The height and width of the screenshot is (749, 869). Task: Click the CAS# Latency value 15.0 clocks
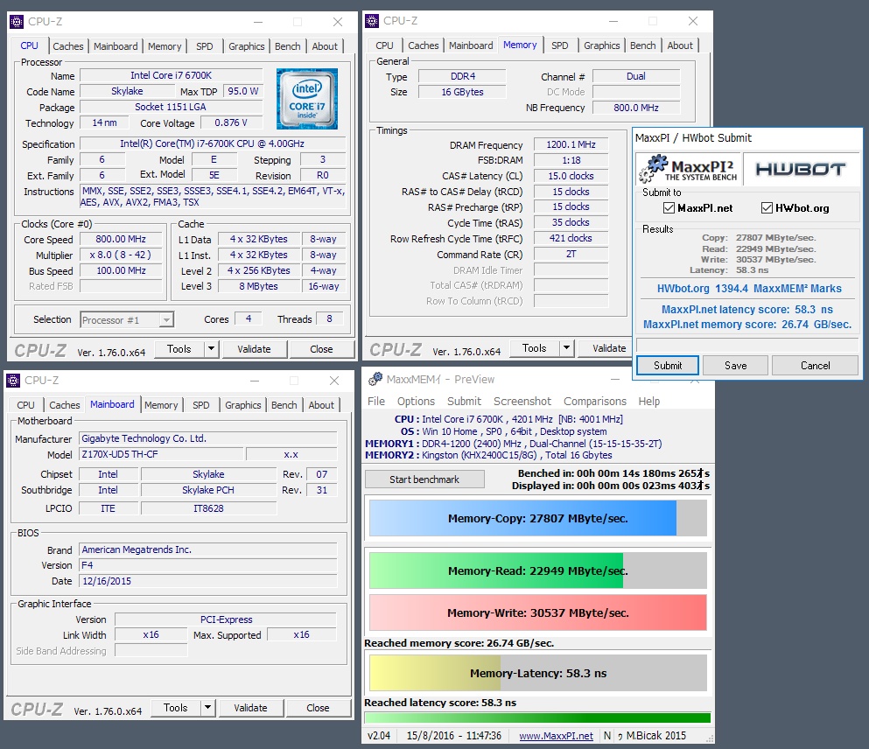click(571, 176)
